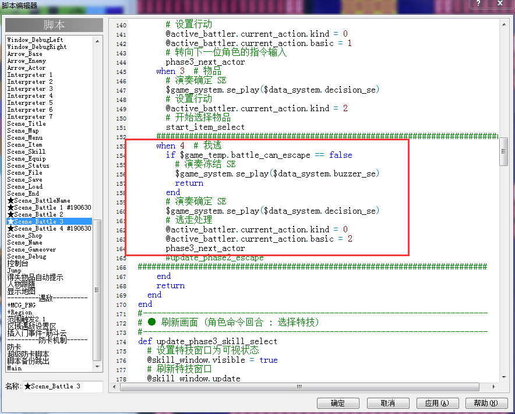Open the 控制台 script
This screenshot has width=515, height=414.
(x=17, y=263)
